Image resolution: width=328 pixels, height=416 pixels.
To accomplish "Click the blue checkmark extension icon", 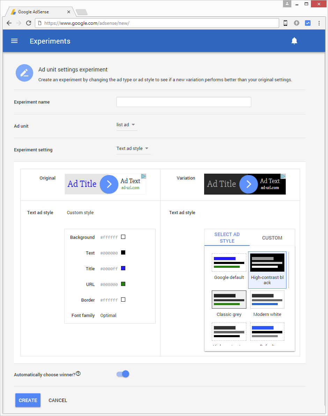I will 308,23.
